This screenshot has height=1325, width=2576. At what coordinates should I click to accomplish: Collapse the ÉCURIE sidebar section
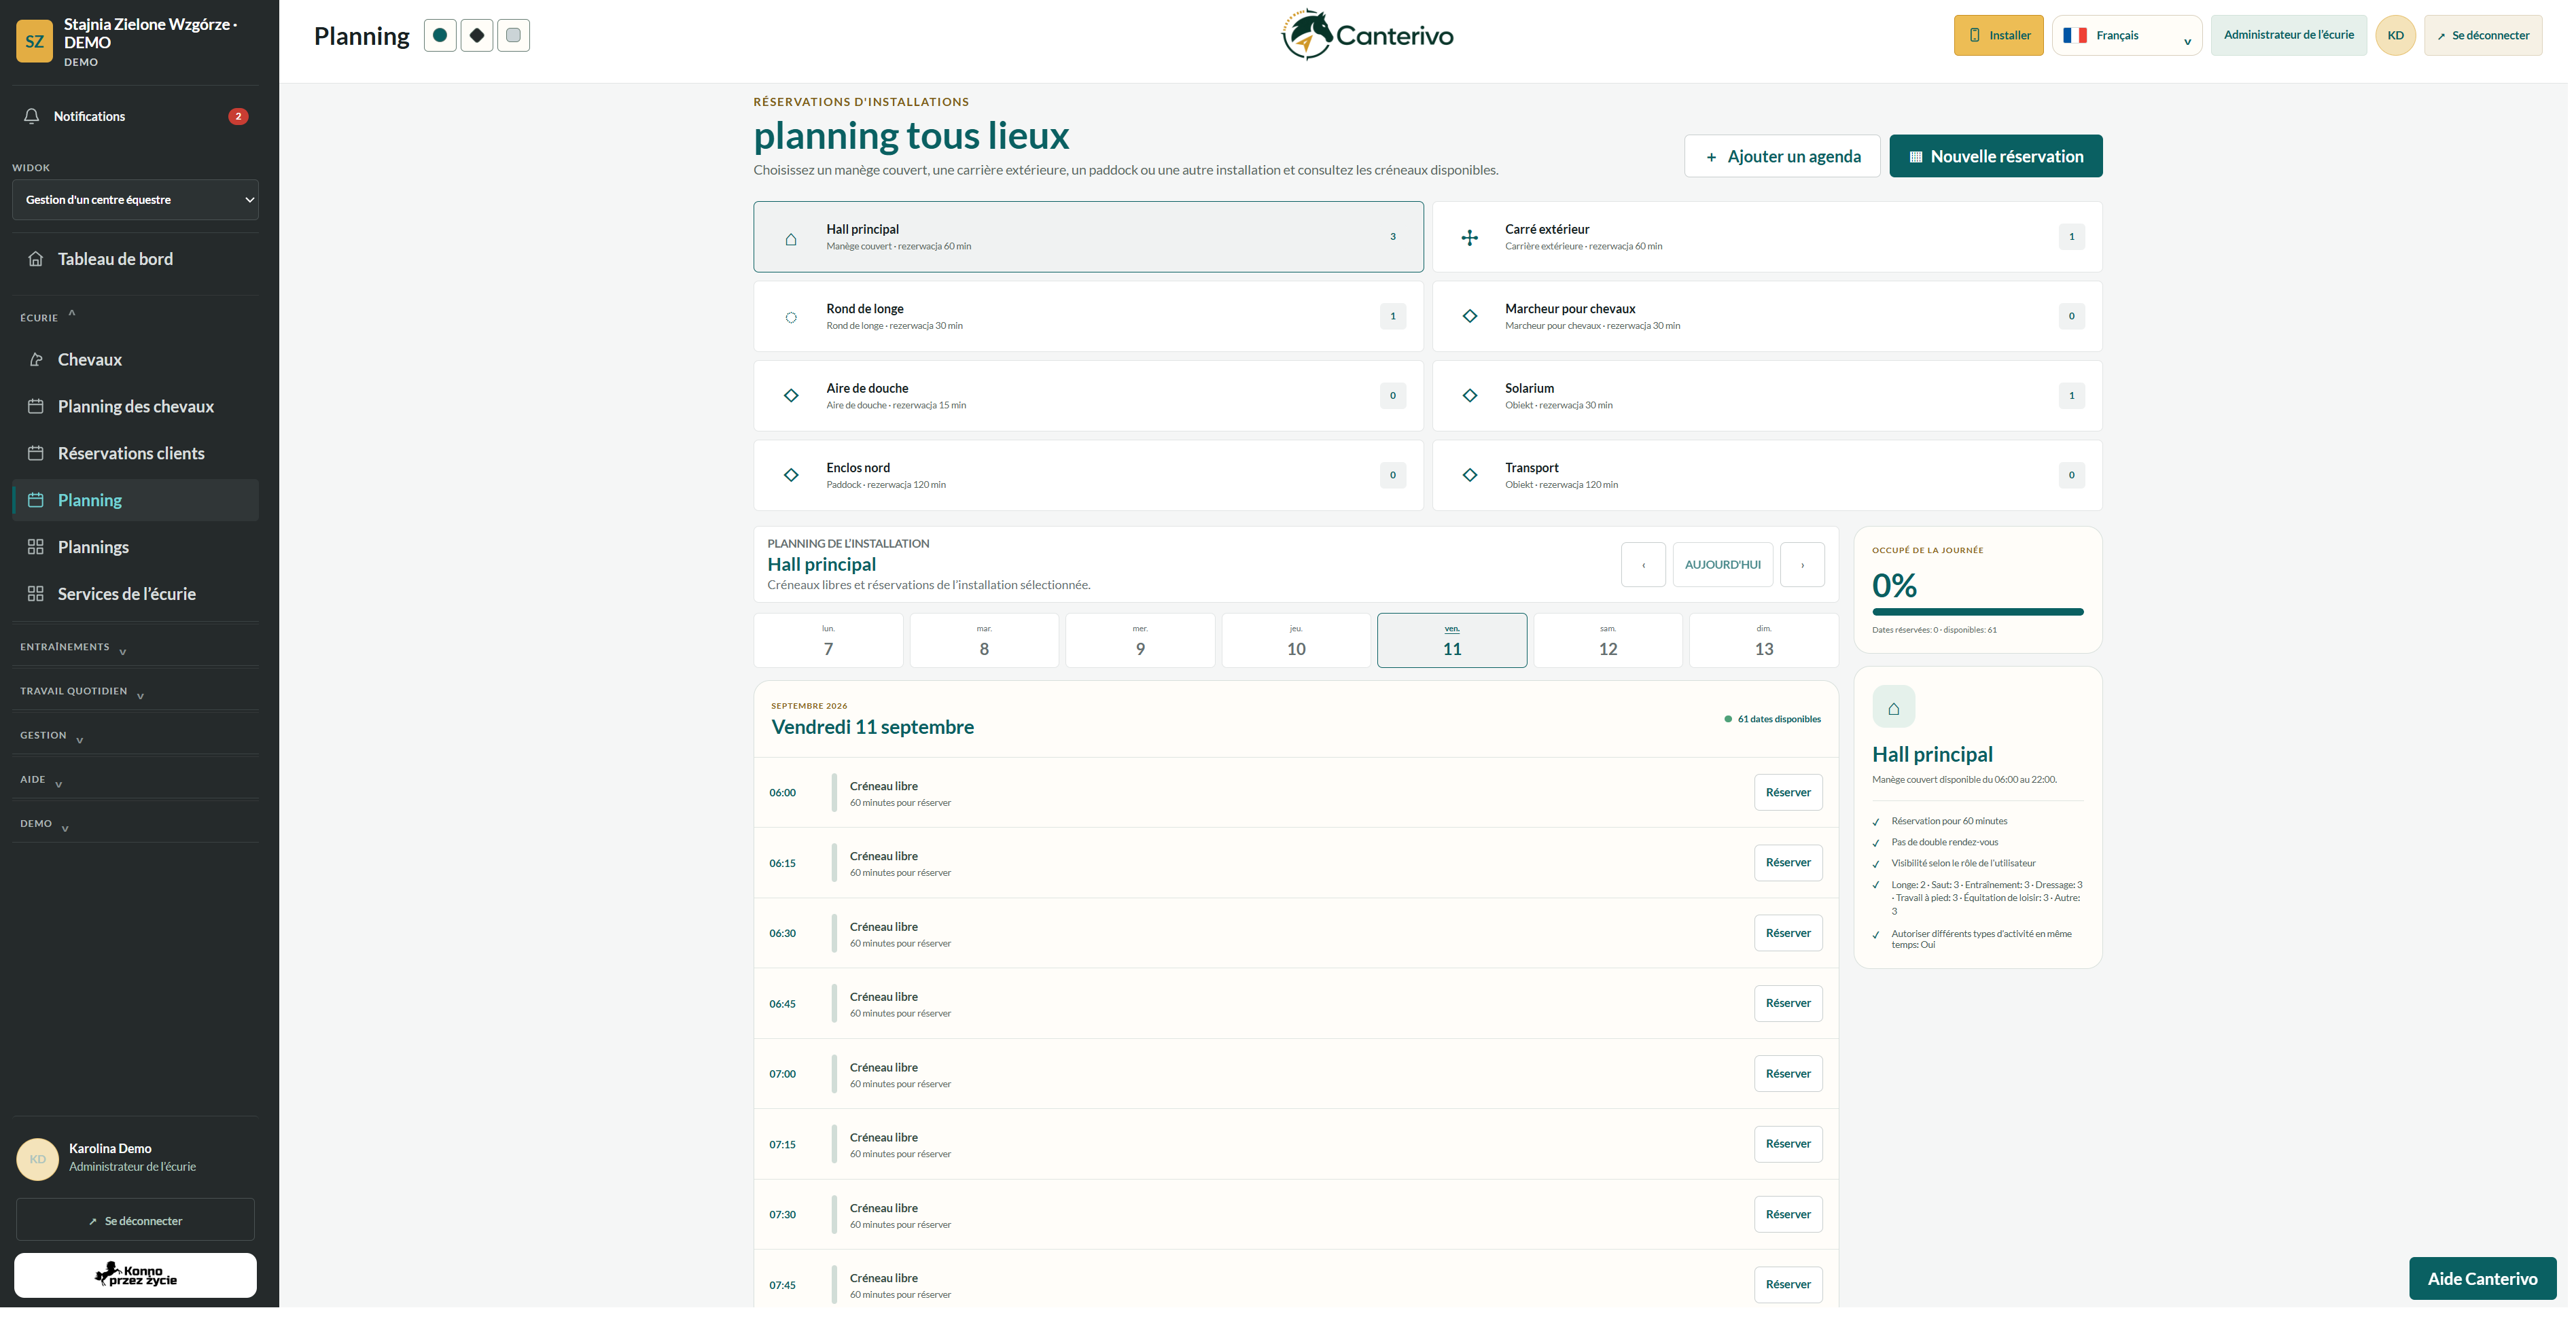pos(48,317)
